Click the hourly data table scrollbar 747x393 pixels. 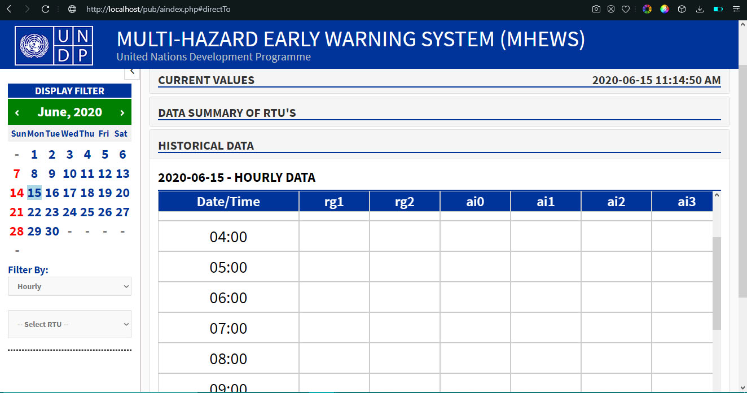click(x=717, y=283)
